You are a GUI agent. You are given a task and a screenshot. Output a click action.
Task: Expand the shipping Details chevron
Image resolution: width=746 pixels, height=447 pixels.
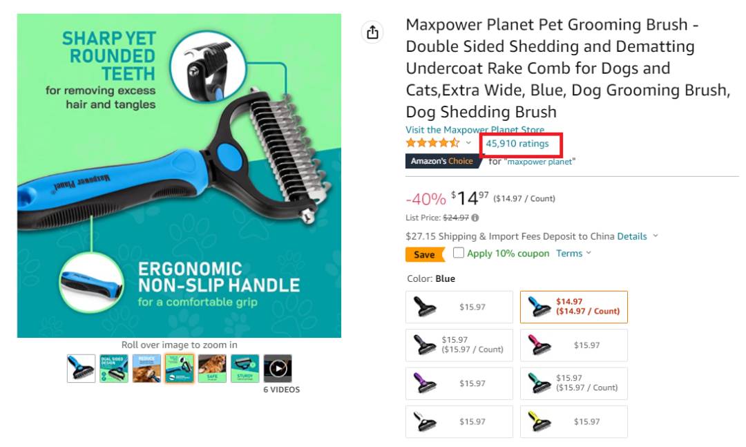[x=655, y=236]
